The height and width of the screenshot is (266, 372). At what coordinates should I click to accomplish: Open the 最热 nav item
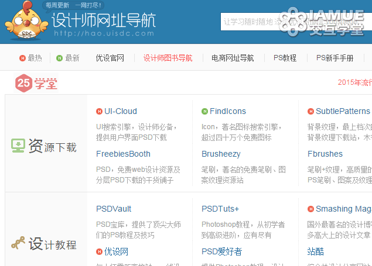tap(35, 58)
